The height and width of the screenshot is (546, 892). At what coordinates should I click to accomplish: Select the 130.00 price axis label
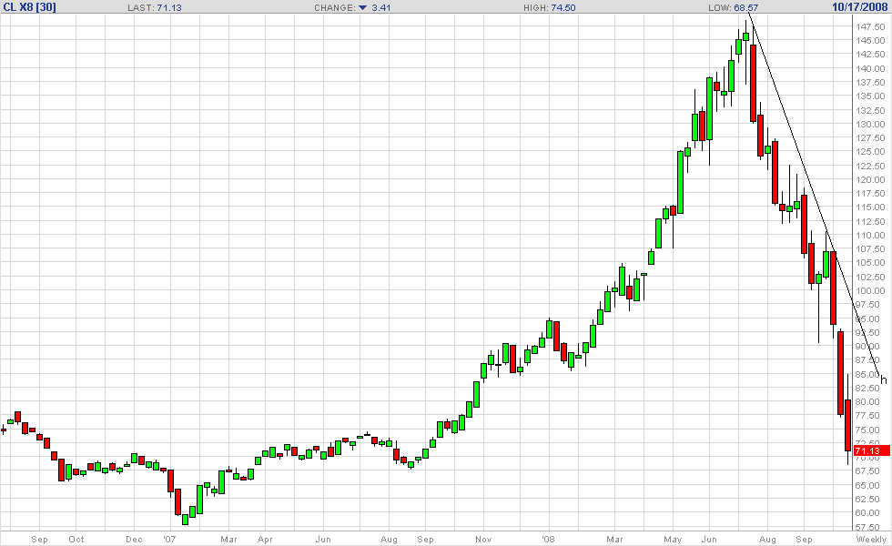coord(870,124)
